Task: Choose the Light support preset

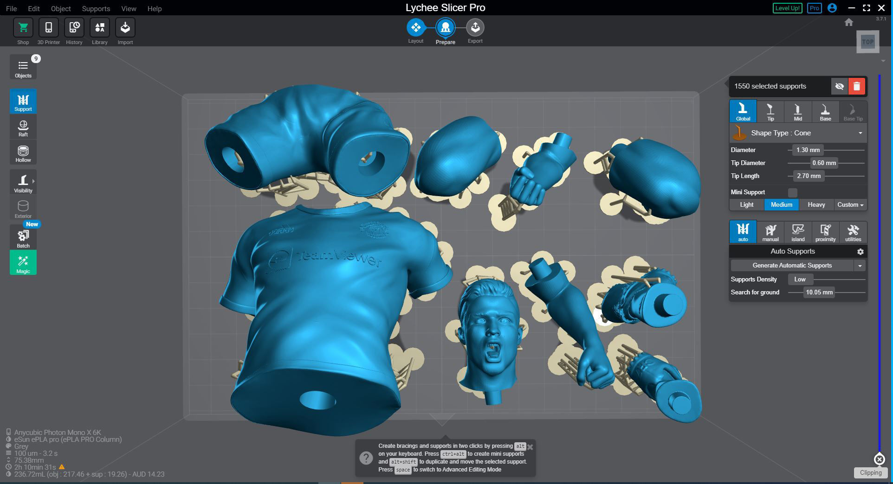Action: [x=746, y=204]
